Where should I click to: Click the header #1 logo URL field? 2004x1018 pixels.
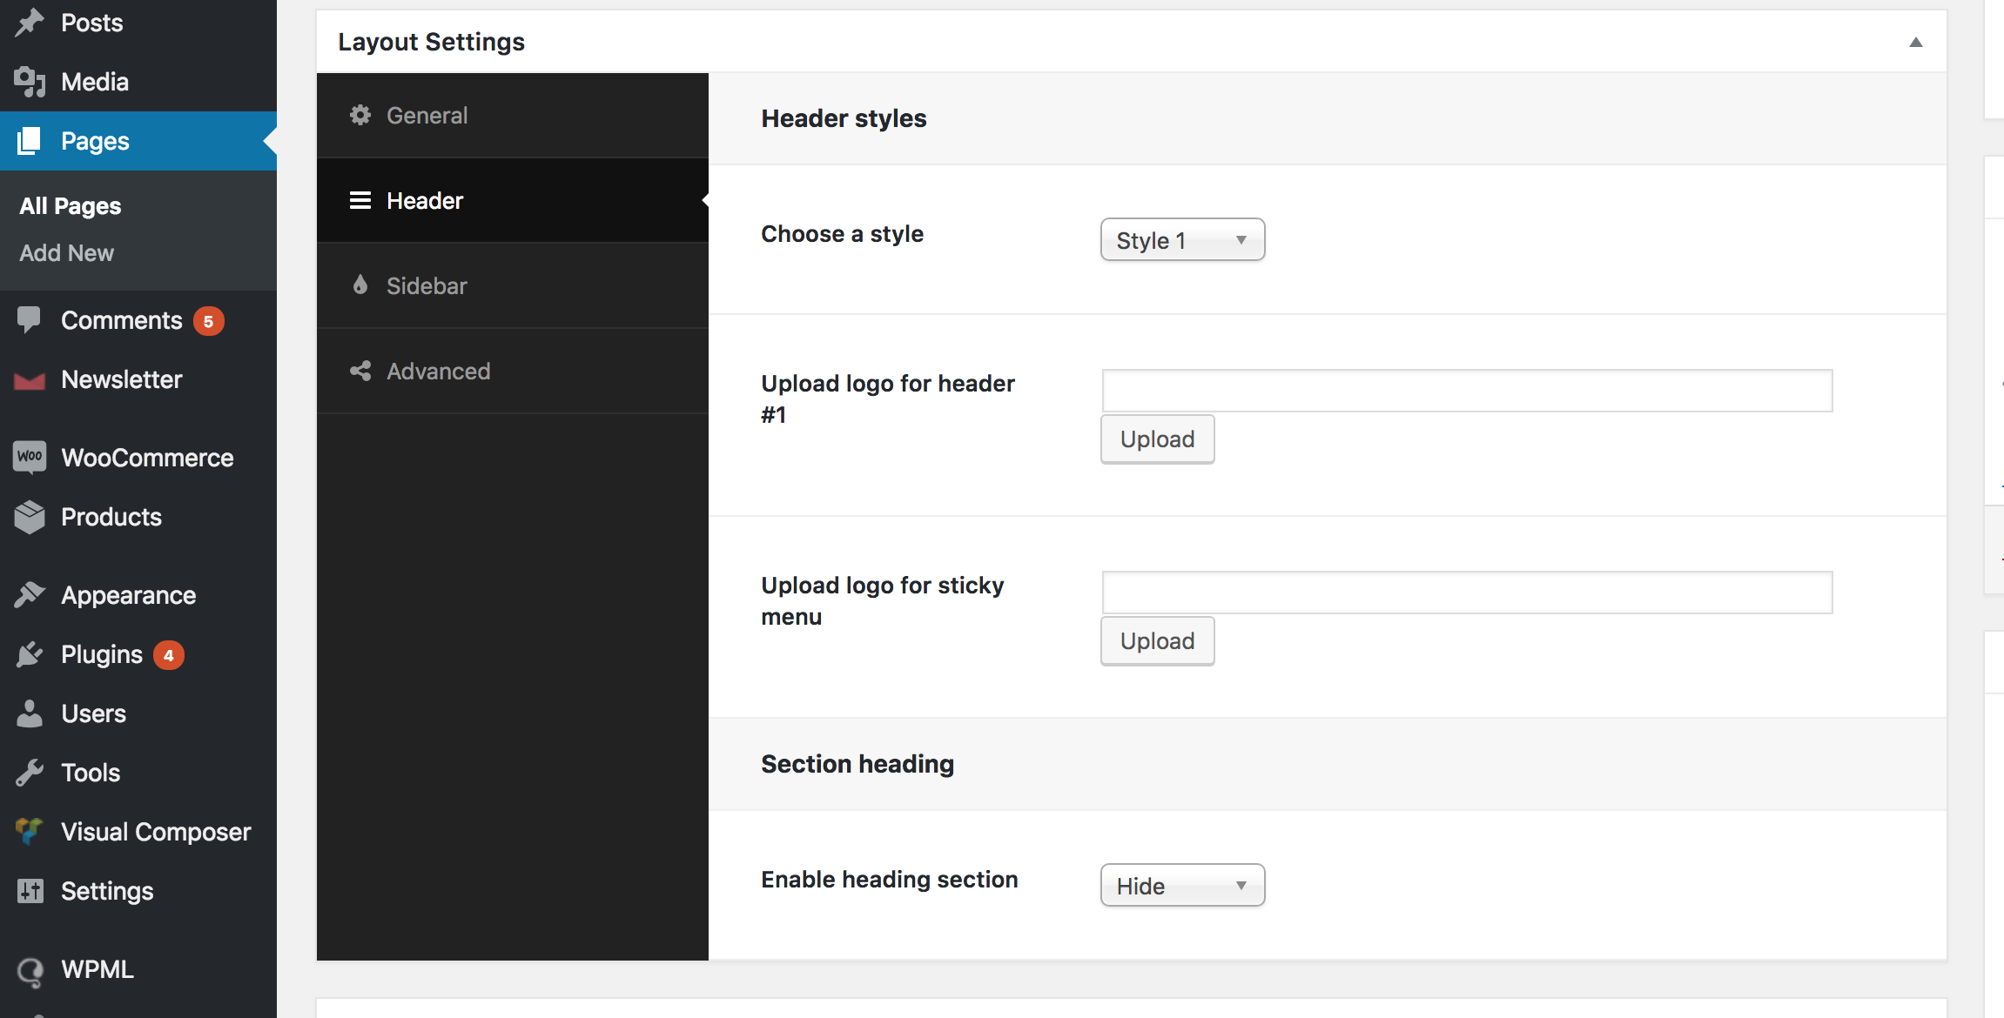(x=1467, y=391)
